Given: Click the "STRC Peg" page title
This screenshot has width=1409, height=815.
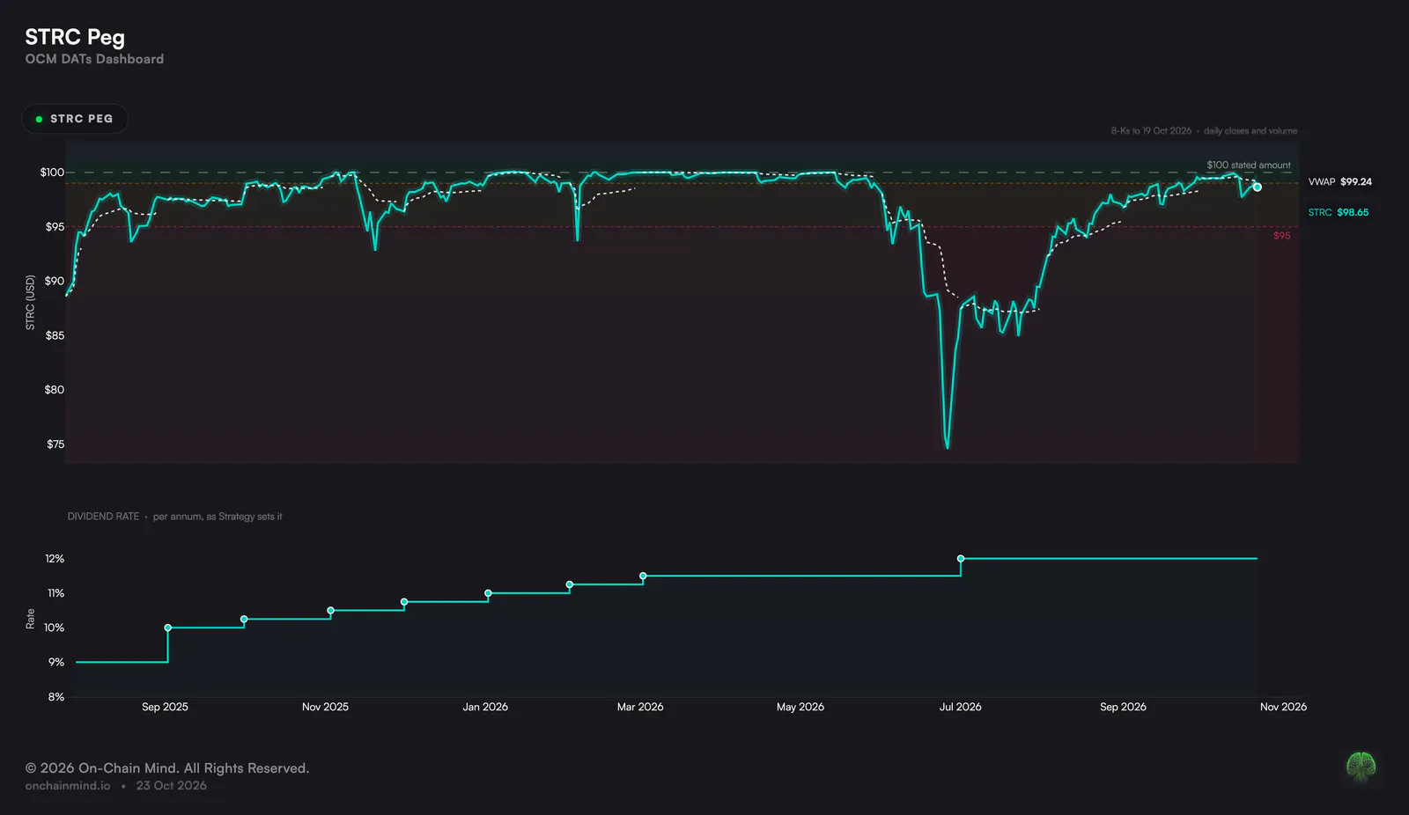Looking at the screenshot, I should [75, 37].
